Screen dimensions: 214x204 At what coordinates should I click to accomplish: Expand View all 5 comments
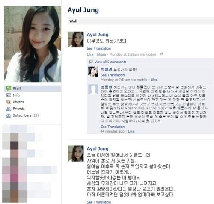click(110, 62)
